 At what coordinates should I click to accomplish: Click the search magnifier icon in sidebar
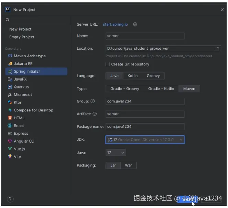8,20
